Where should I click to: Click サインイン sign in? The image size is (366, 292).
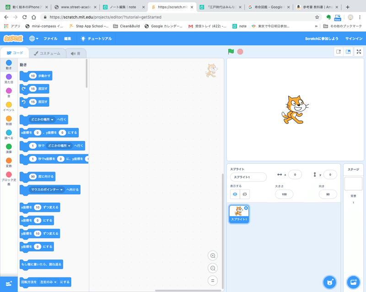pyautogui.click(x=354, y=39)
